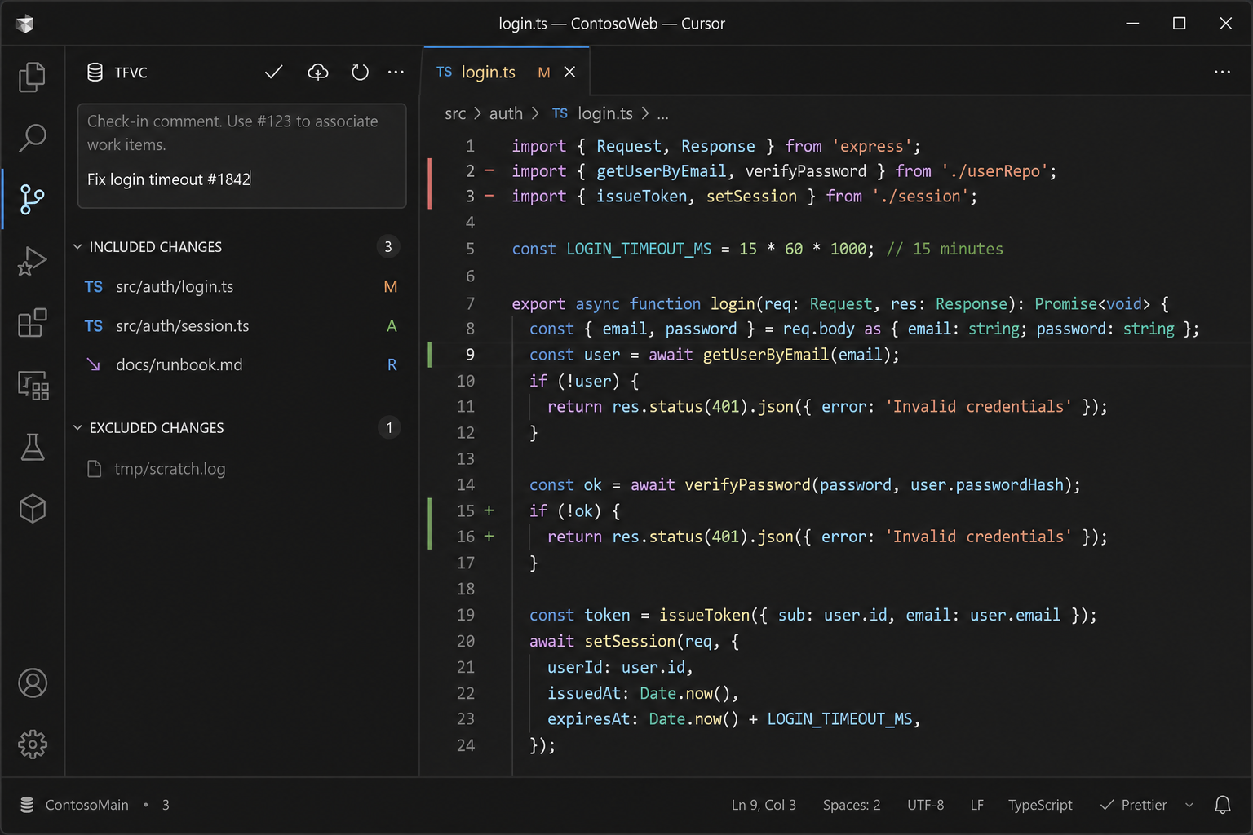Click the check-in comment input field

pos(241,156)
